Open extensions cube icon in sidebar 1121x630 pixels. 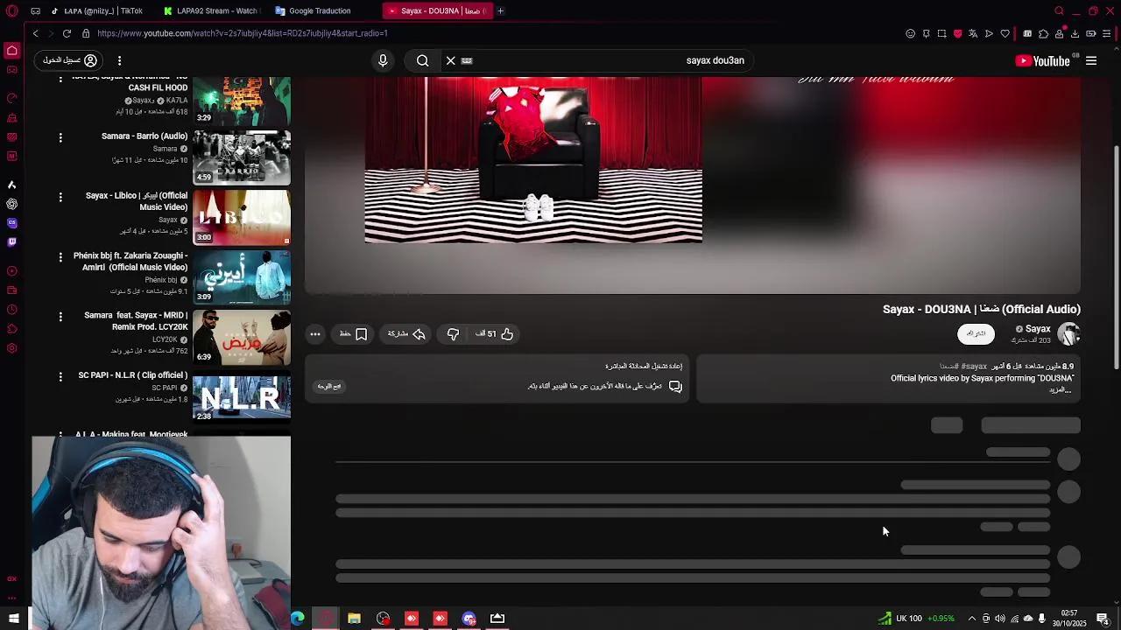[x=11, y=329]
